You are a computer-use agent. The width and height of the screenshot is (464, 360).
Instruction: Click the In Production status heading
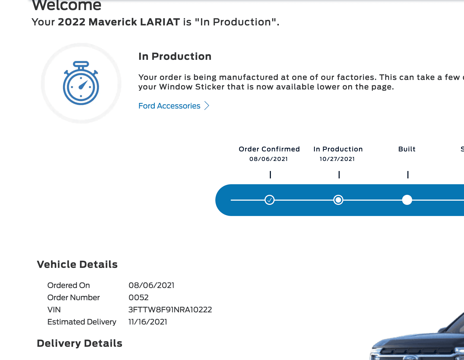[x=175, y=56]
